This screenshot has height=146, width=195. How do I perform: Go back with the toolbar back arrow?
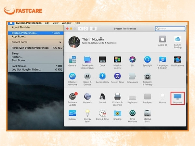[81, 29]
